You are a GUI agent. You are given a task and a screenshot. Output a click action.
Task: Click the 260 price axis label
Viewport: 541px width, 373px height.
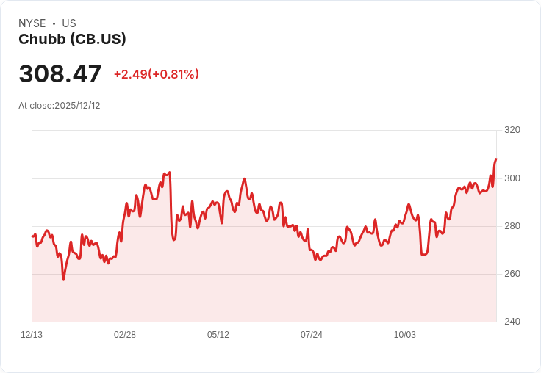[512, 274]
